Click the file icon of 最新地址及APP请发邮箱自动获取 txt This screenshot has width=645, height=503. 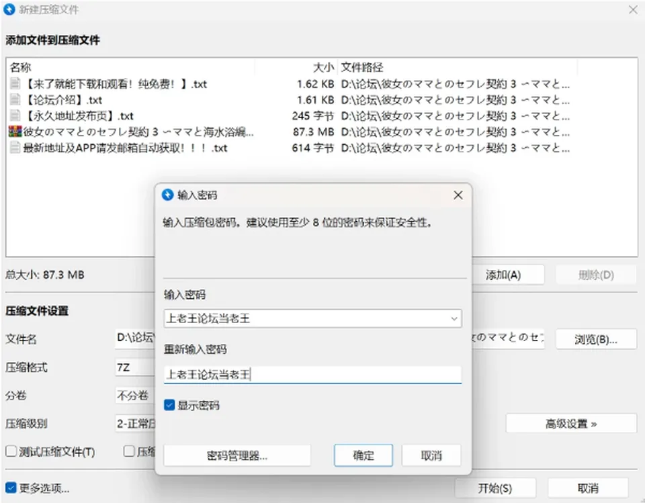(15, 148)
